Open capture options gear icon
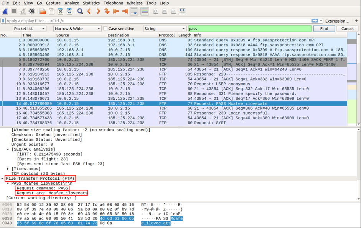This screenshot has width=361, height=228. click(x=32, y=11)
